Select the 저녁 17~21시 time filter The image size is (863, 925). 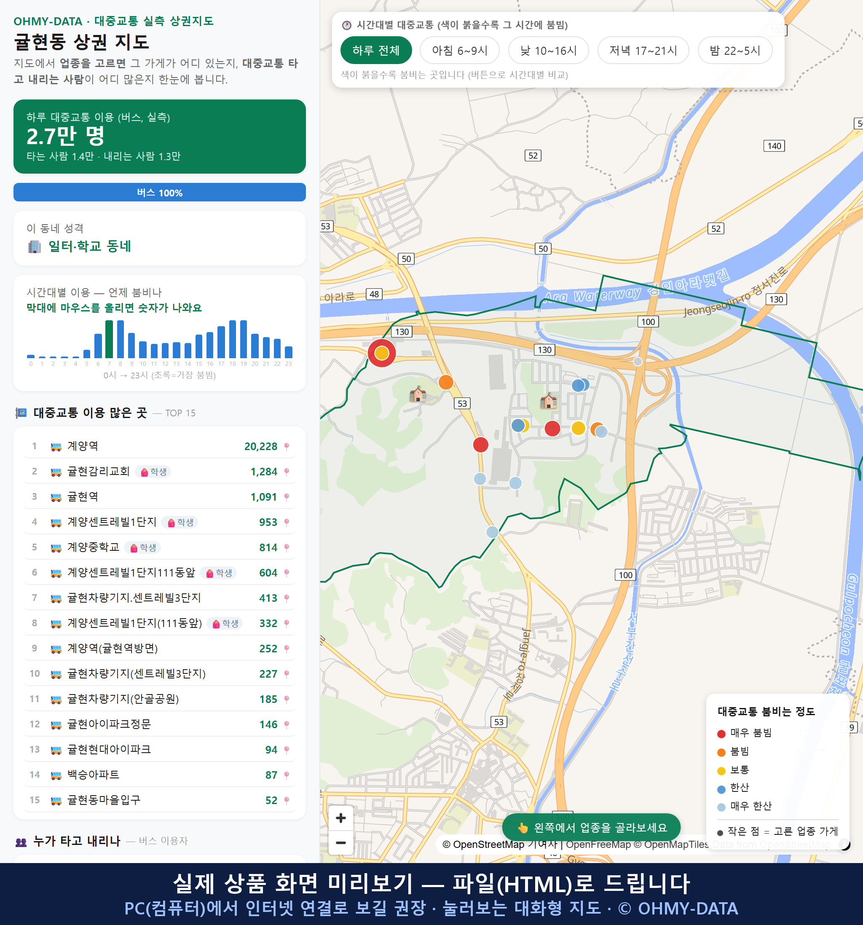click(x=643, y=50)
